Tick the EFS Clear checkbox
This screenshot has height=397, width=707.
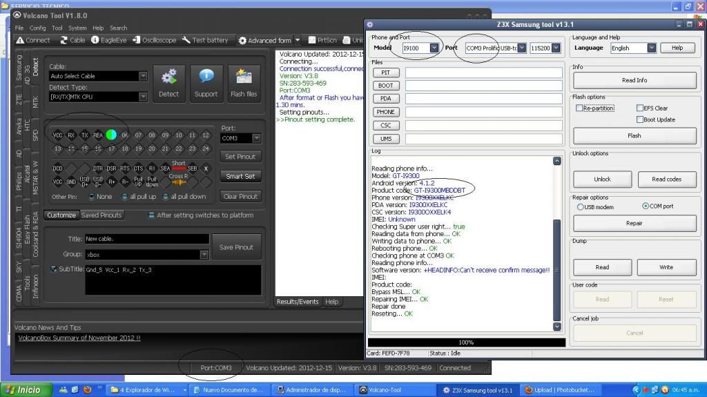click(x=639, y=108)
